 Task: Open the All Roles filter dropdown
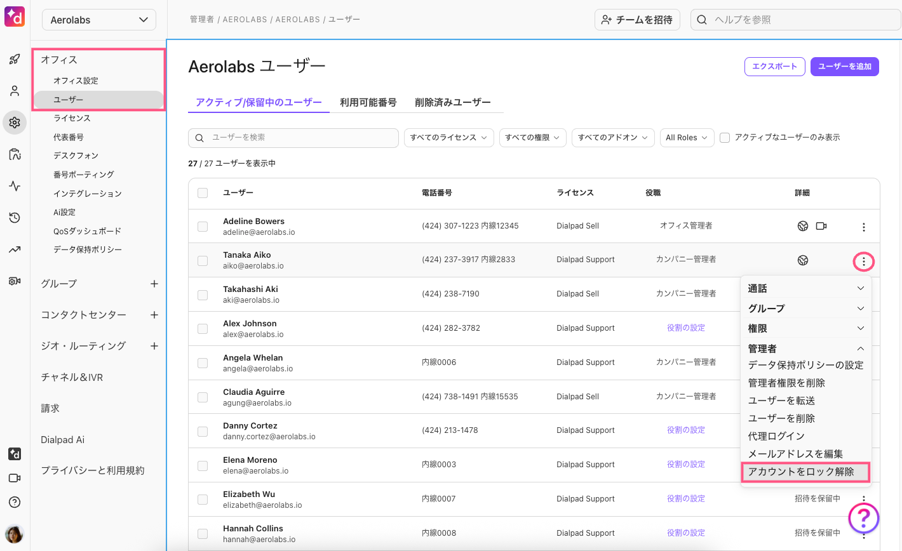[686, 138]
